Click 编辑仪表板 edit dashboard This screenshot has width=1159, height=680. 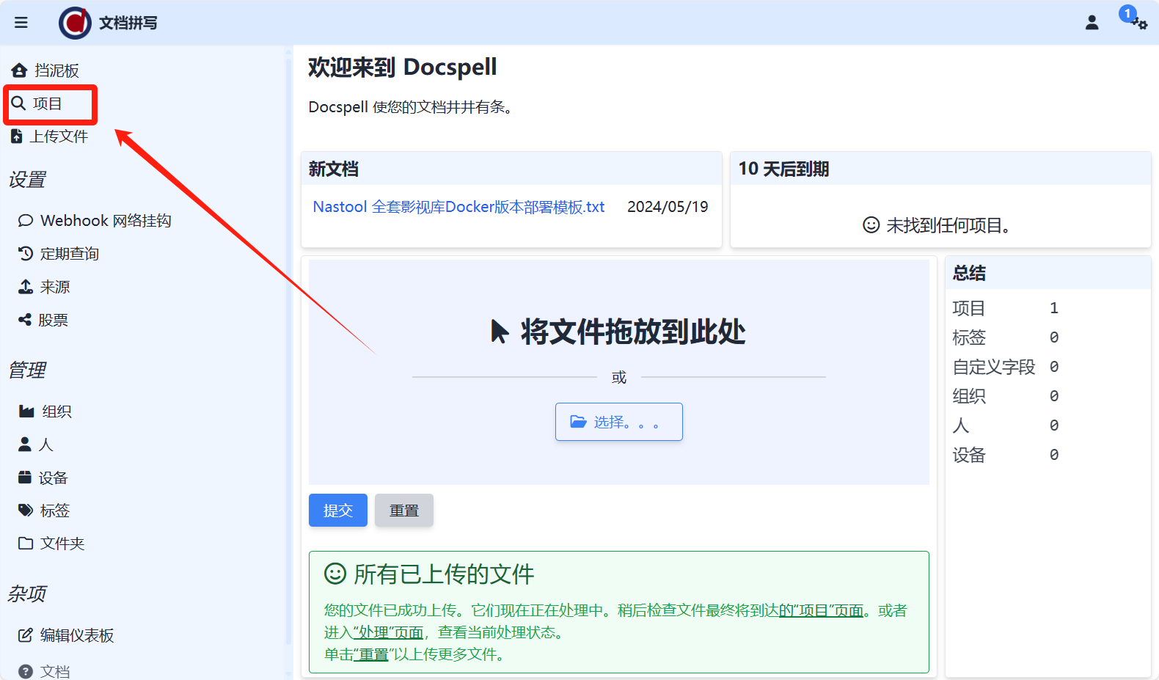point(76,635)
